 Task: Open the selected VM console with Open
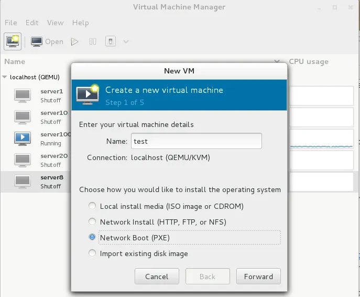pyautogui.click(x=47, y=41)
